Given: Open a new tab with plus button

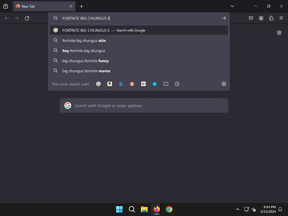Looking at the screenshot, I should (x=81, y=6).
